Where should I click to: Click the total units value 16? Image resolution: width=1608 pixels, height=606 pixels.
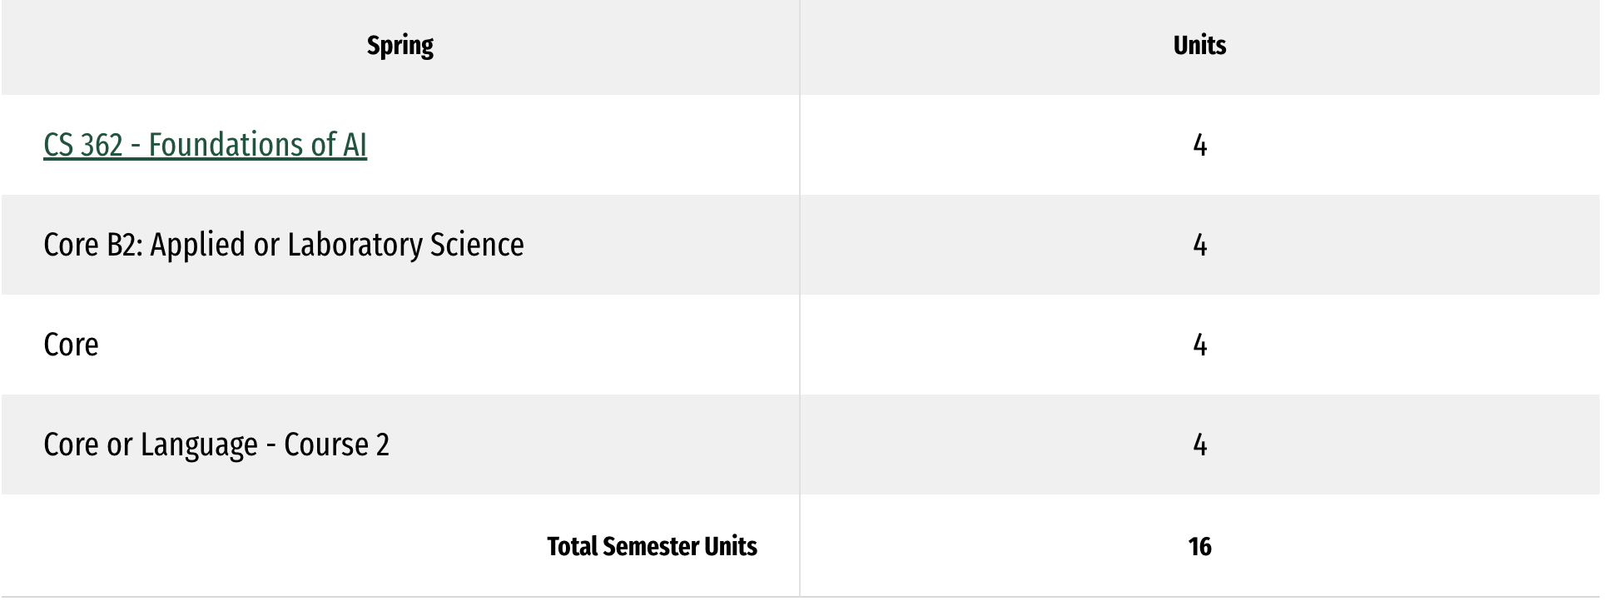pos(1199,546)
